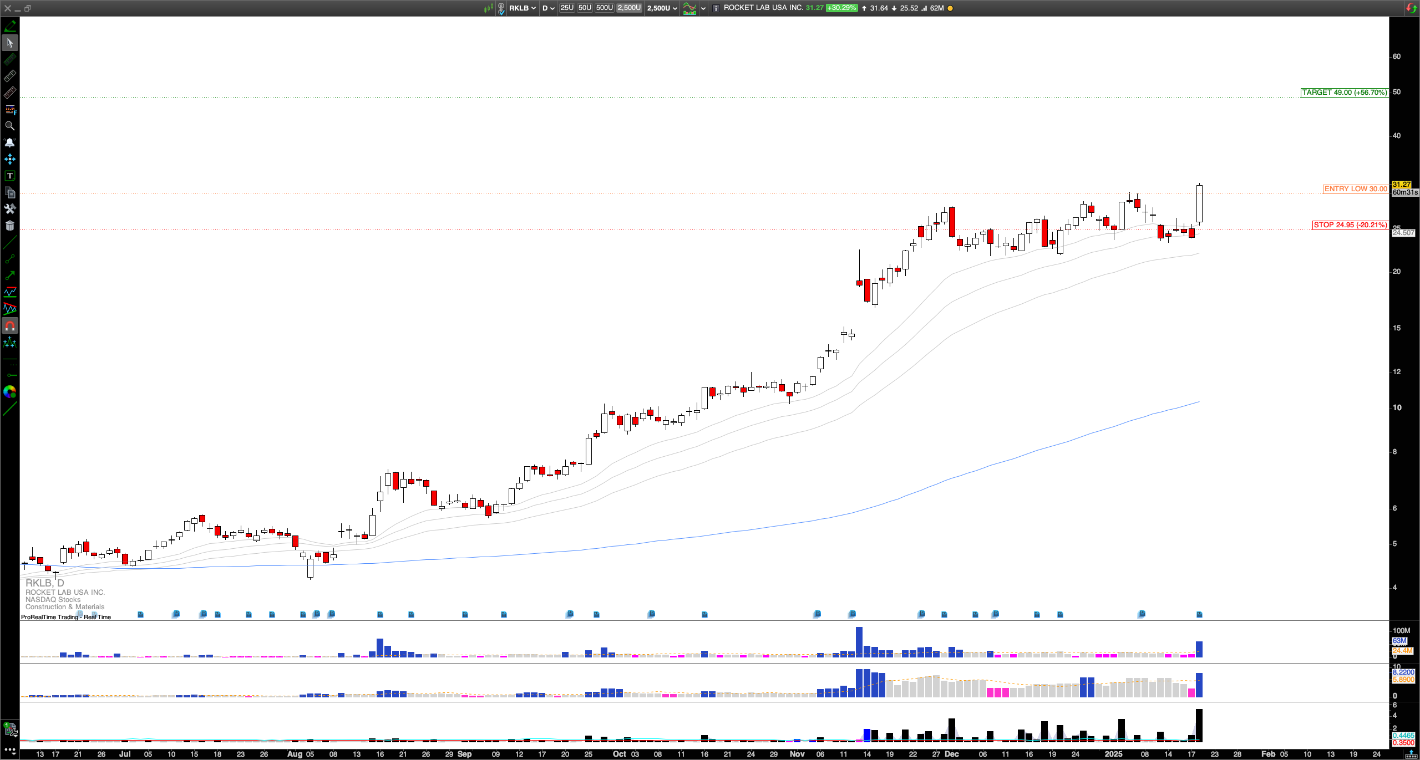Click the 0.4465 indicator value label

1403,736
